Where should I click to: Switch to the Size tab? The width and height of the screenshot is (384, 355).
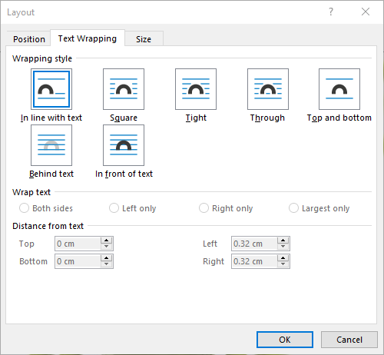(x=144, y=39)
